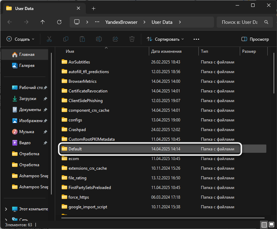
Task: Click YandexBrowser in the address breadcrumb
Action: pyautogui.click(x=121, y=22)
